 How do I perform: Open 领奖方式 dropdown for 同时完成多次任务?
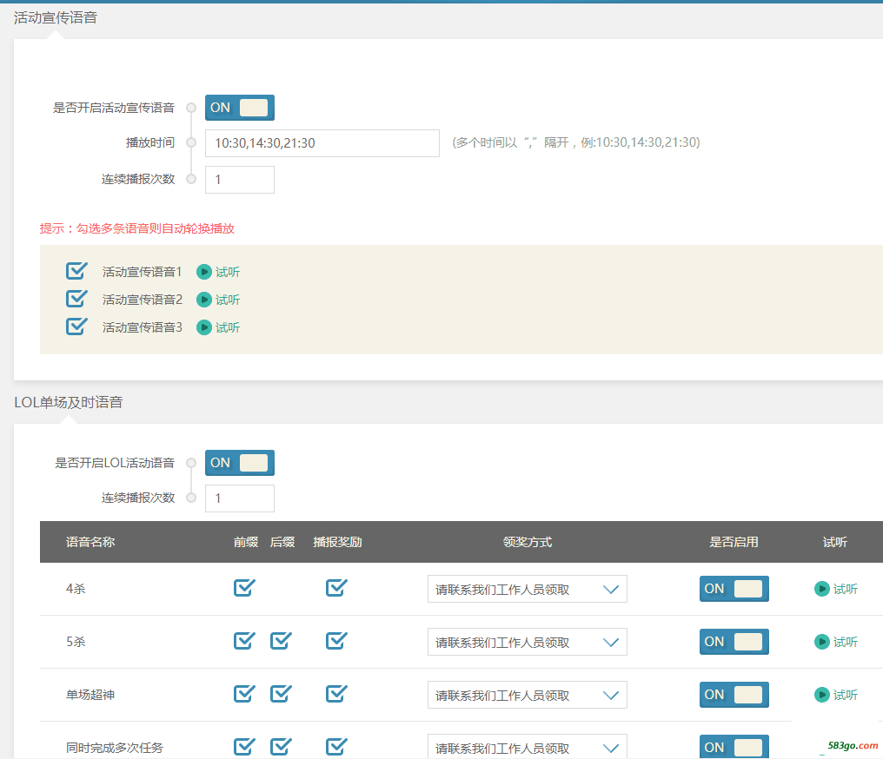(528, 747)
